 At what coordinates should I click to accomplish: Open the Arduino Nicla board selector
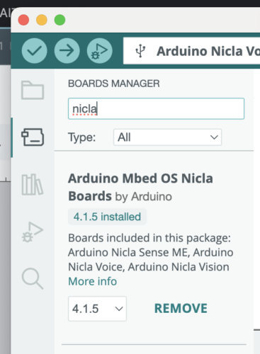[x=191, y=51]
